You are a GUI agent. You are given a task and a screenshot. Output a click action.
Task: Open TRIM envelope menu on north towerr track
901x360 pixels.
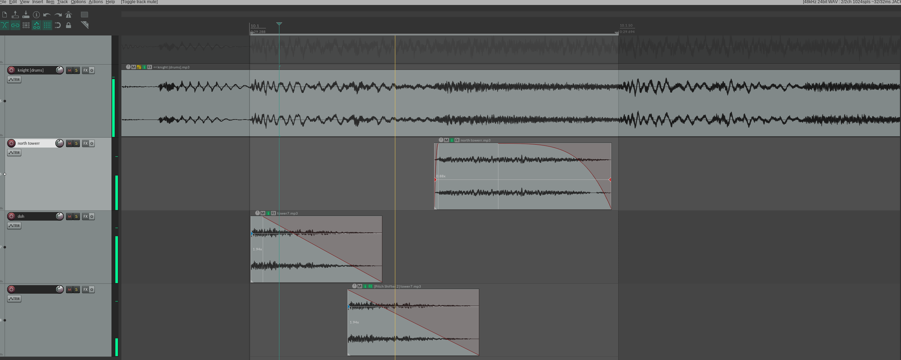14,153
